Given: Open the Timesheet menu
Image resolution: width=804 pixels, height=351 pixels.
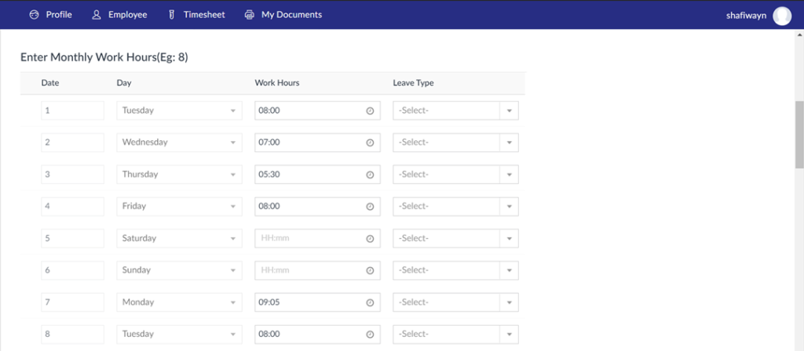Looking at the screenshot, I should click(x=205, y=15).
